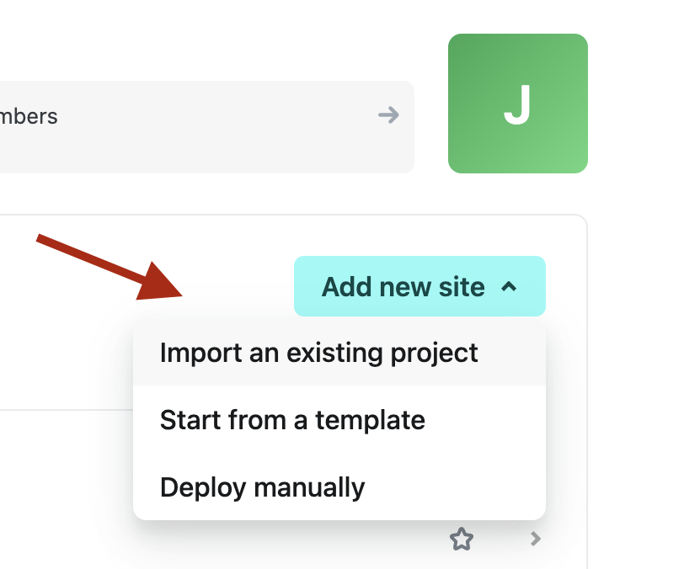This screenshot has width=684, height=569.
Task: Click the word 'template' in the dropdown menu
Action: pyautogui.click(x=371, y=419)
